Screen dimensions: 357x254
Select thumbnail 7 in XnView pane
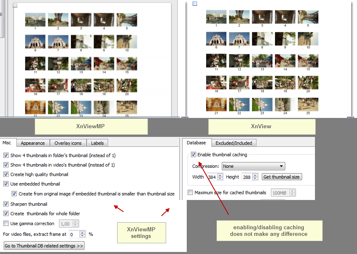pyautogui.click(x=239, y=39)
